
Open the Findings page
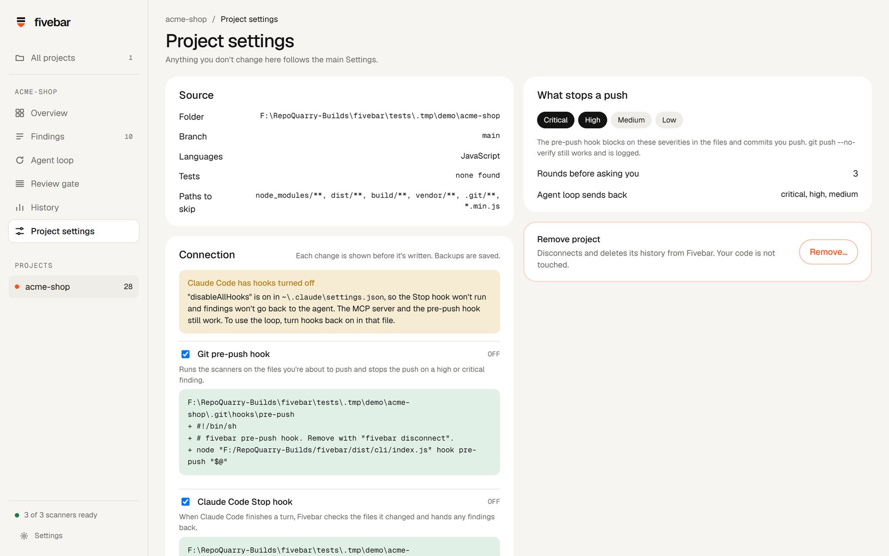pyautogui.click(x=74, y=137)
